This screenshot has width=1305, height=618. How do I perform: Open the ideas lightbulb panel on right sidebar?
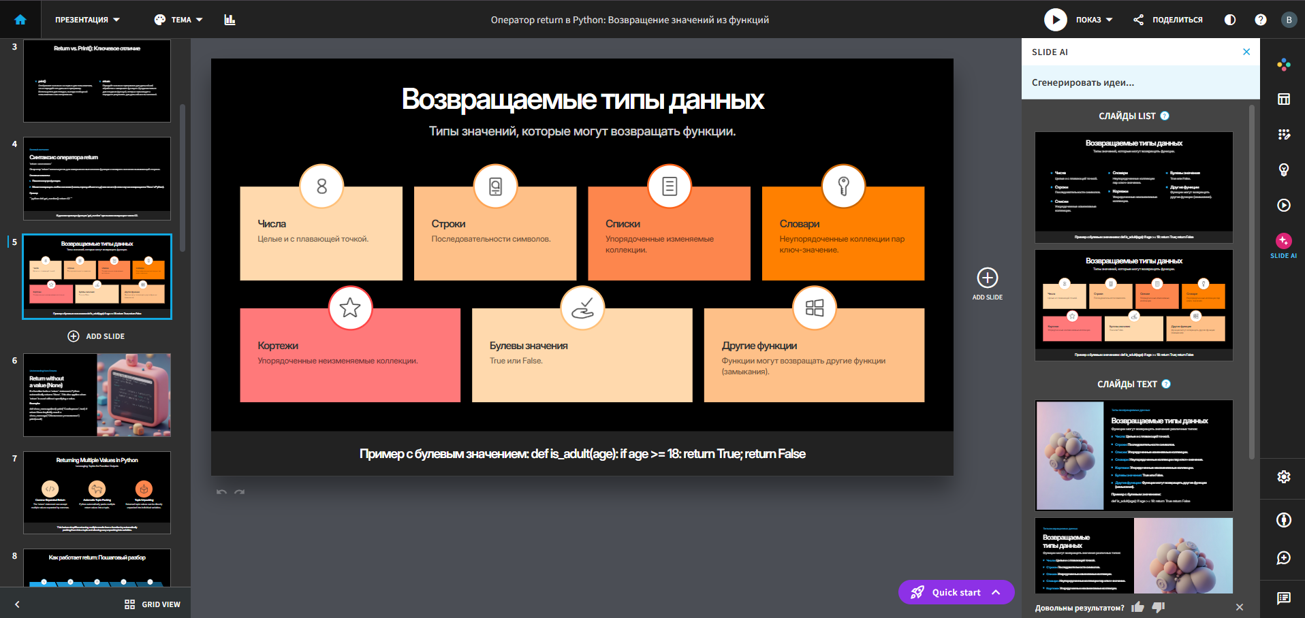pos(1283,169)
